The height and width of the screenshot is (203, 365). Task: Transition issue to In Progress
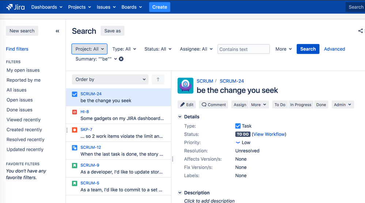[x=301, y=105]
